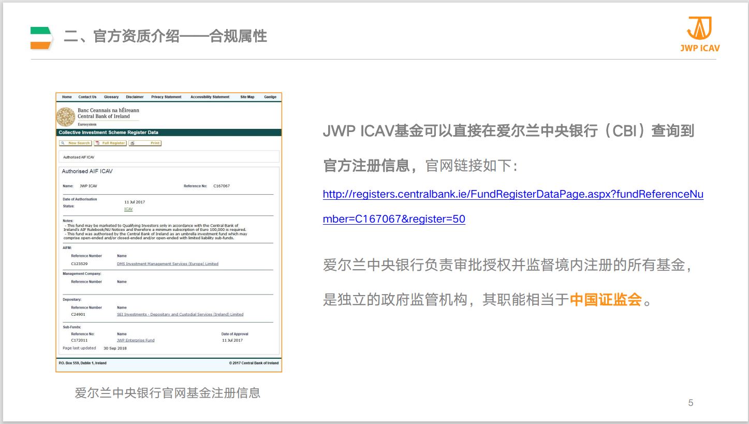Click the Page last updated 30 Sep 2018 text

tap(95, 348)
